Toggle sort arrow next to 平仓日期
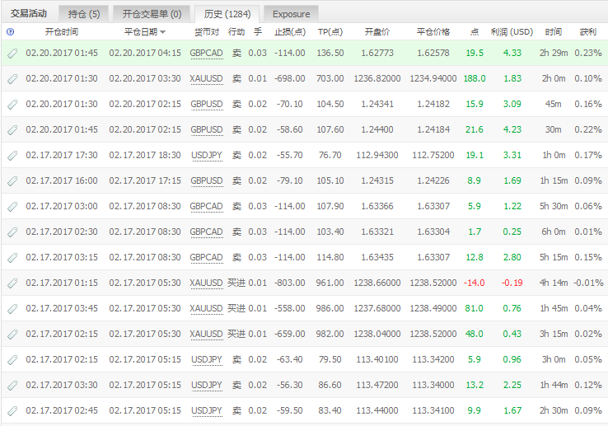This screenshot has width=608, height=426. tap(163, 32)
